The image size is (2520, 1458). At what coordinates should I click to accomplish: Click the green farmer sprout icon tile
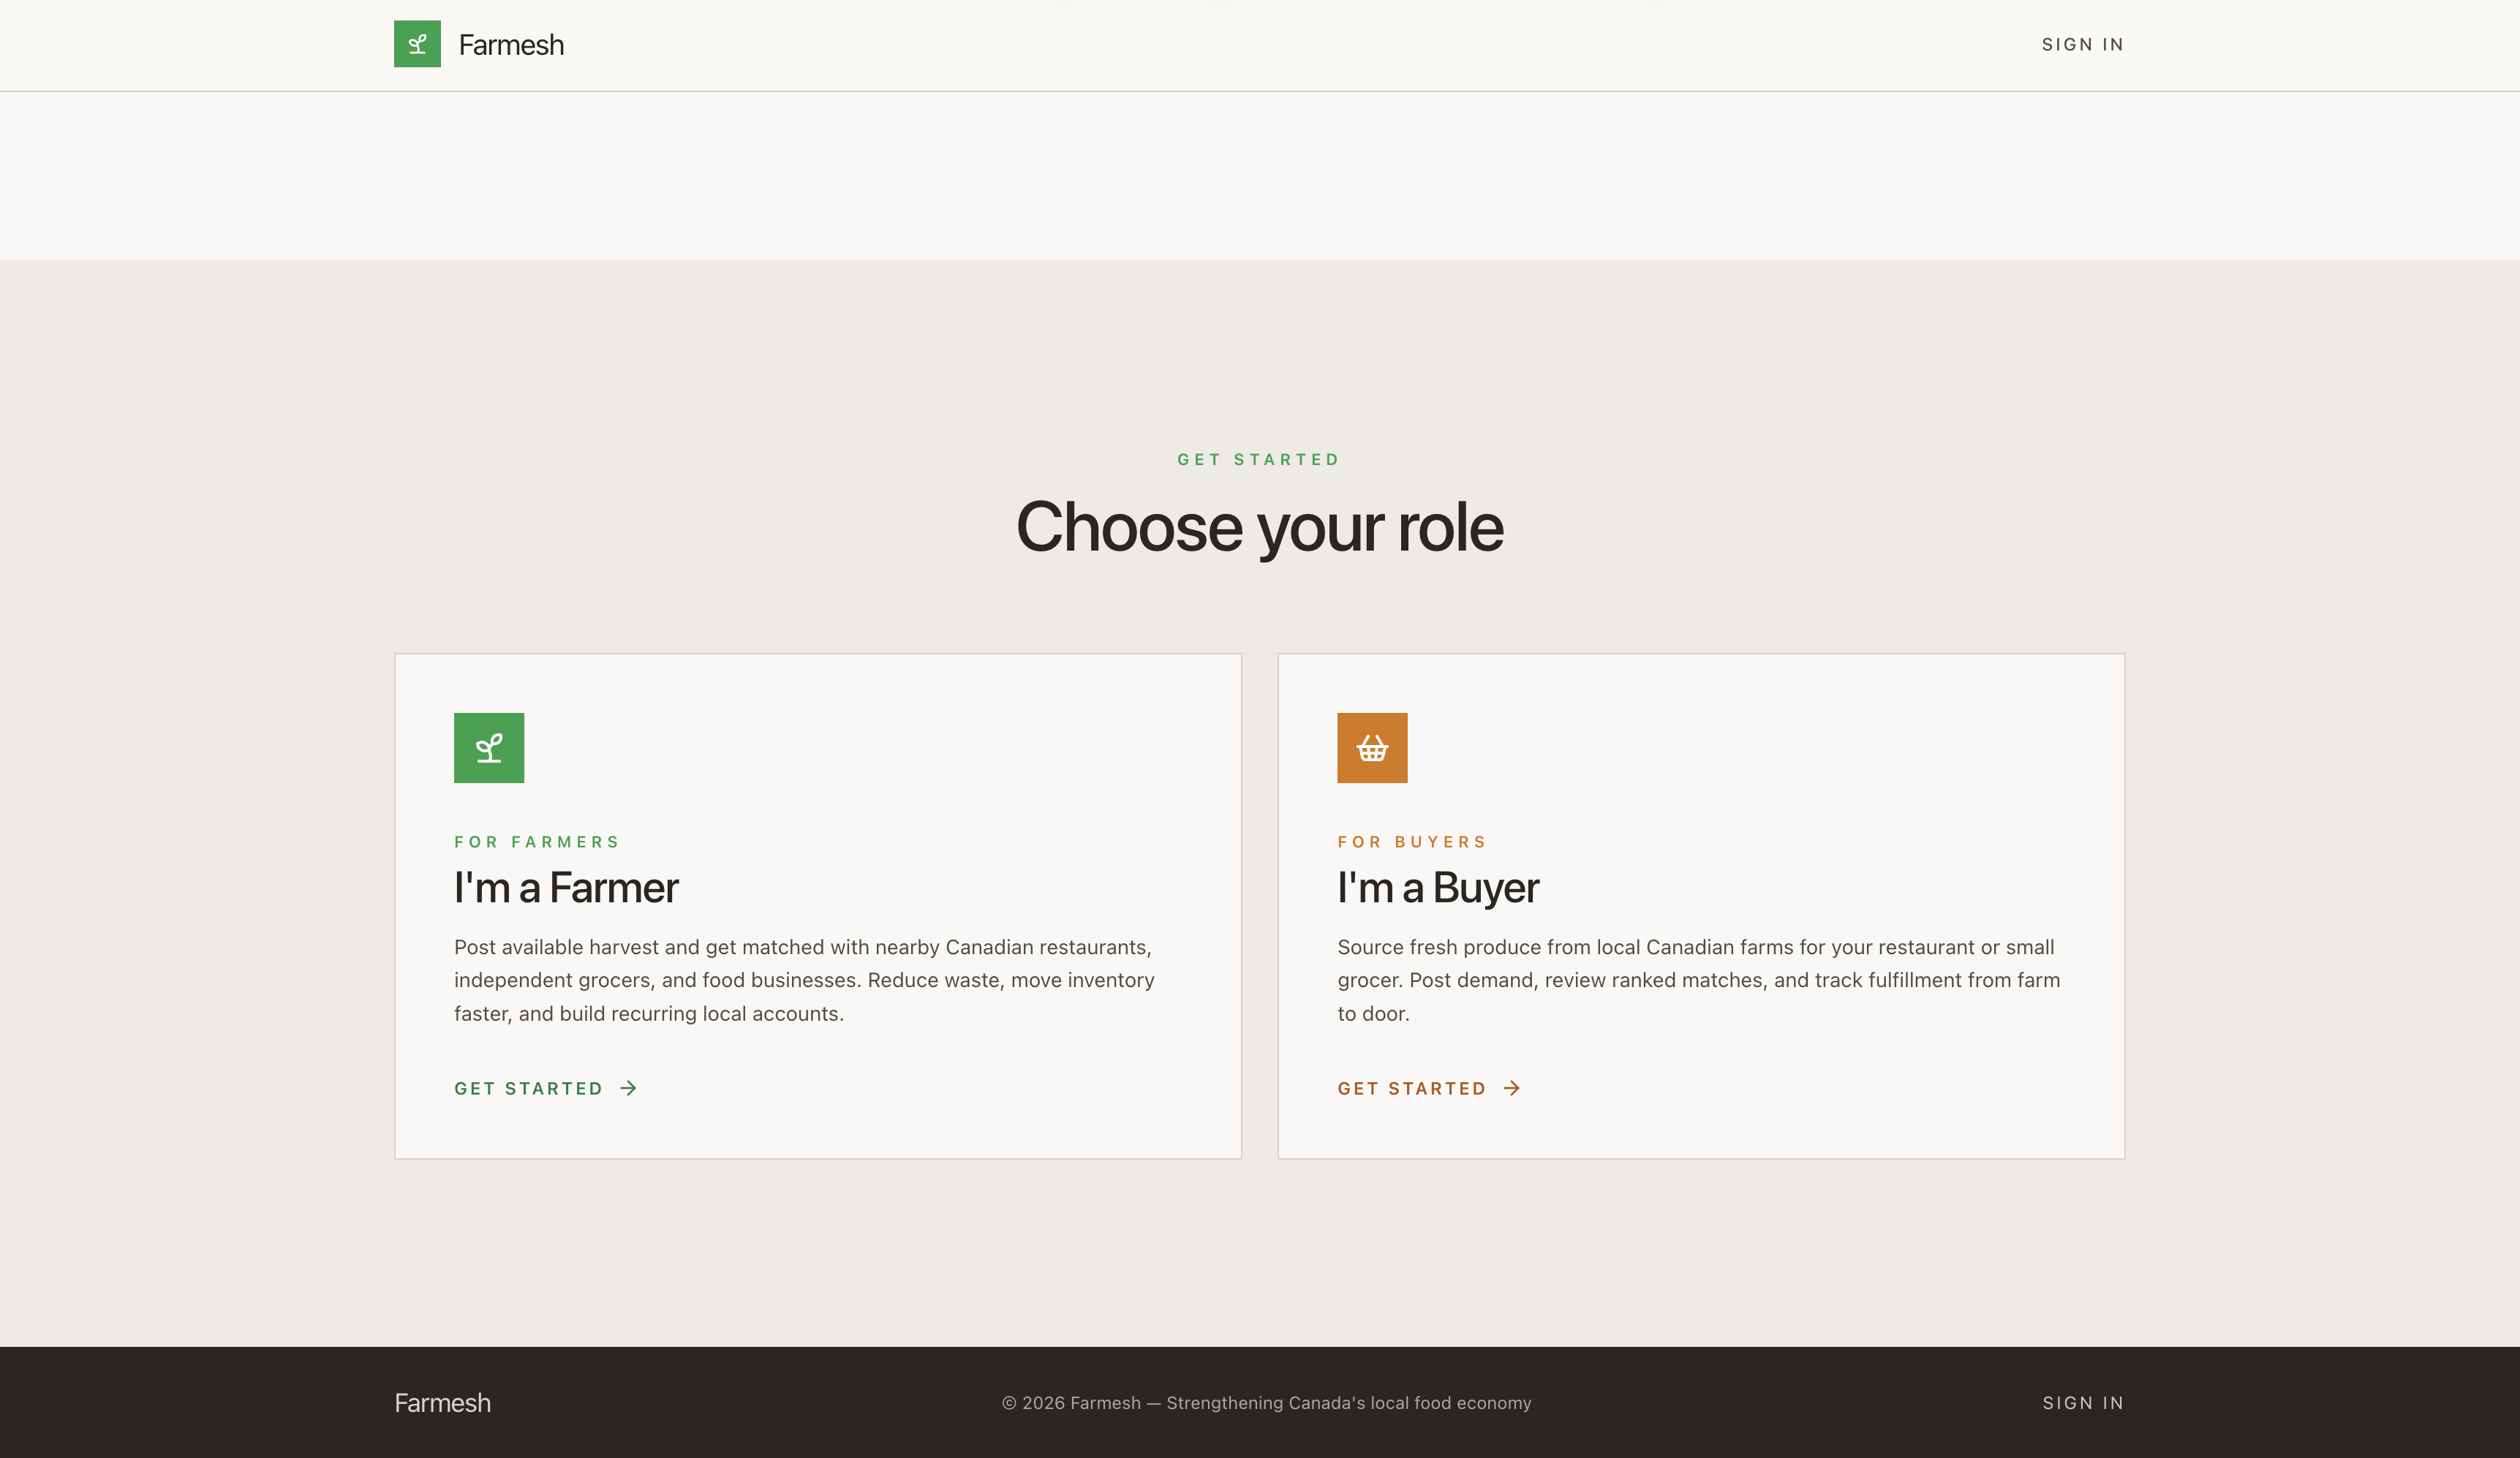point(488,748)
